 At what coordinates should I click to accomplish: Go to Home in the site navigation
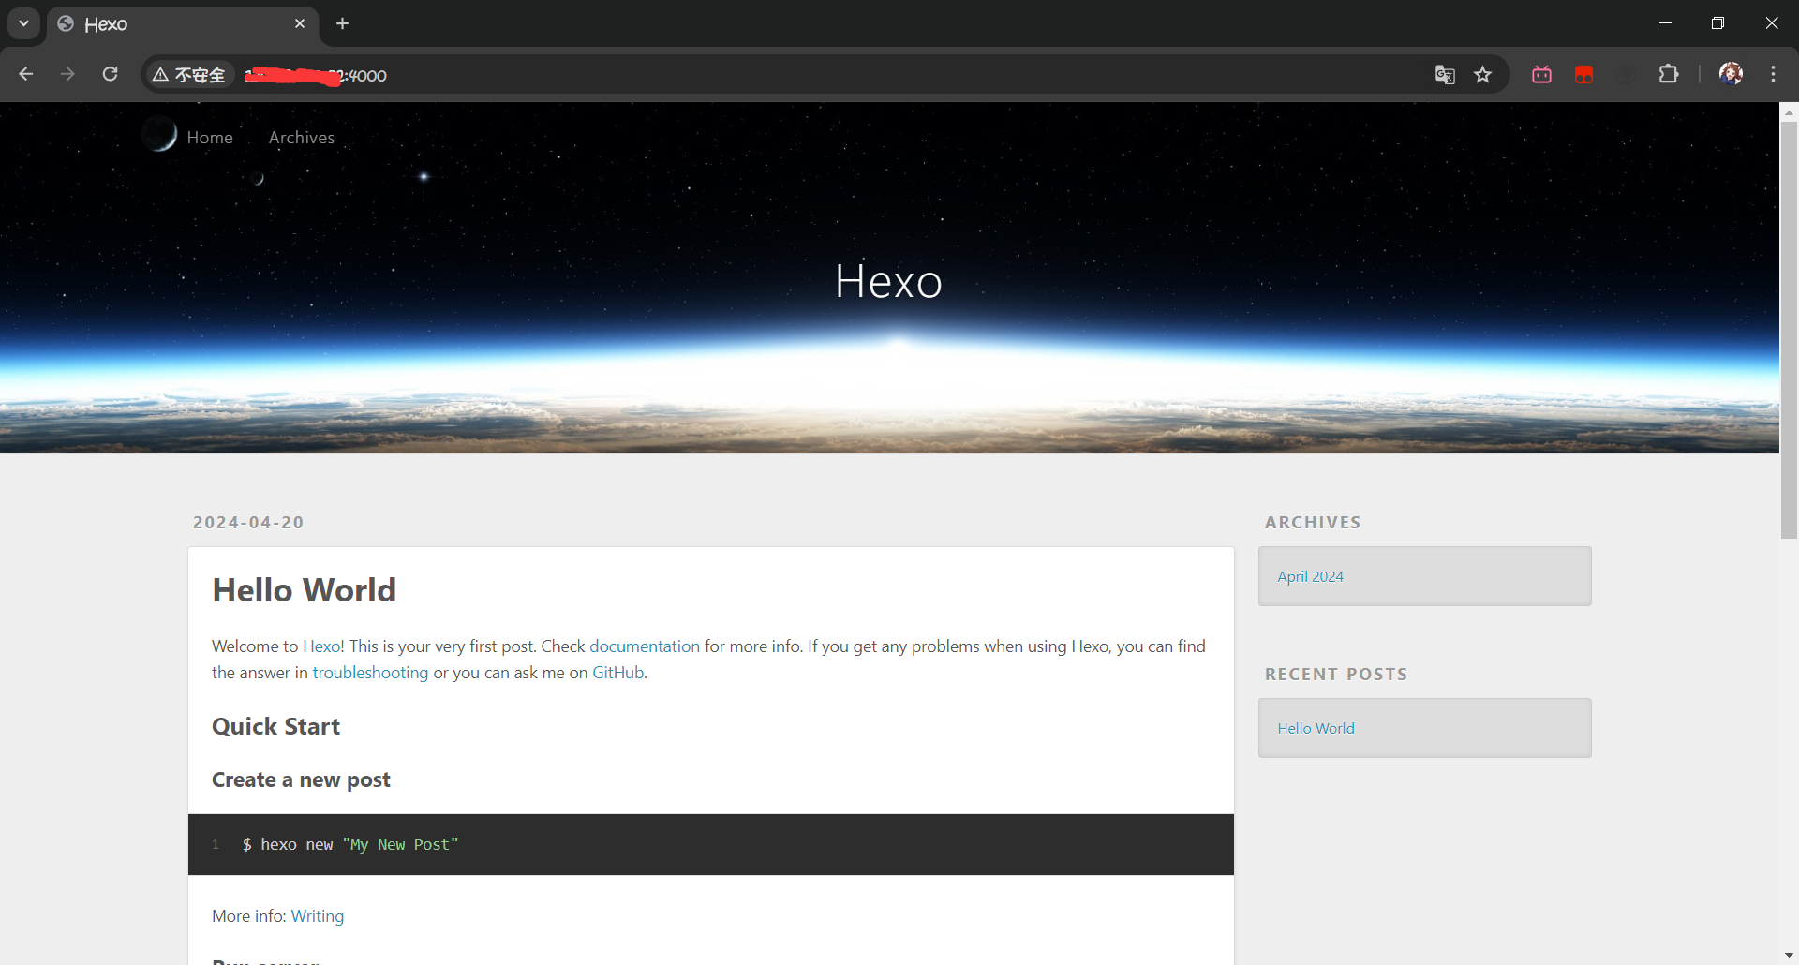click(x=210, y=138)
